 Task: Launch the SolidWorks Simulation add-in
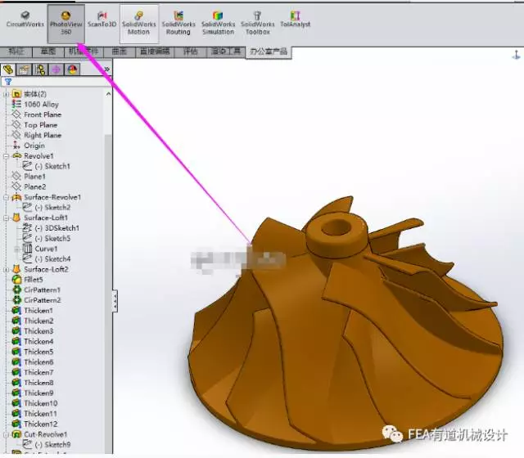(x=219, y=24)
